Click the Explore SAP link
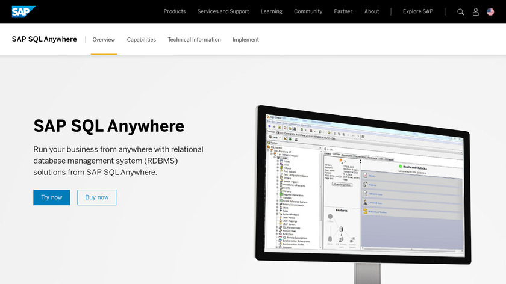This screenshot has height=284, width=506. pos(418,11)
